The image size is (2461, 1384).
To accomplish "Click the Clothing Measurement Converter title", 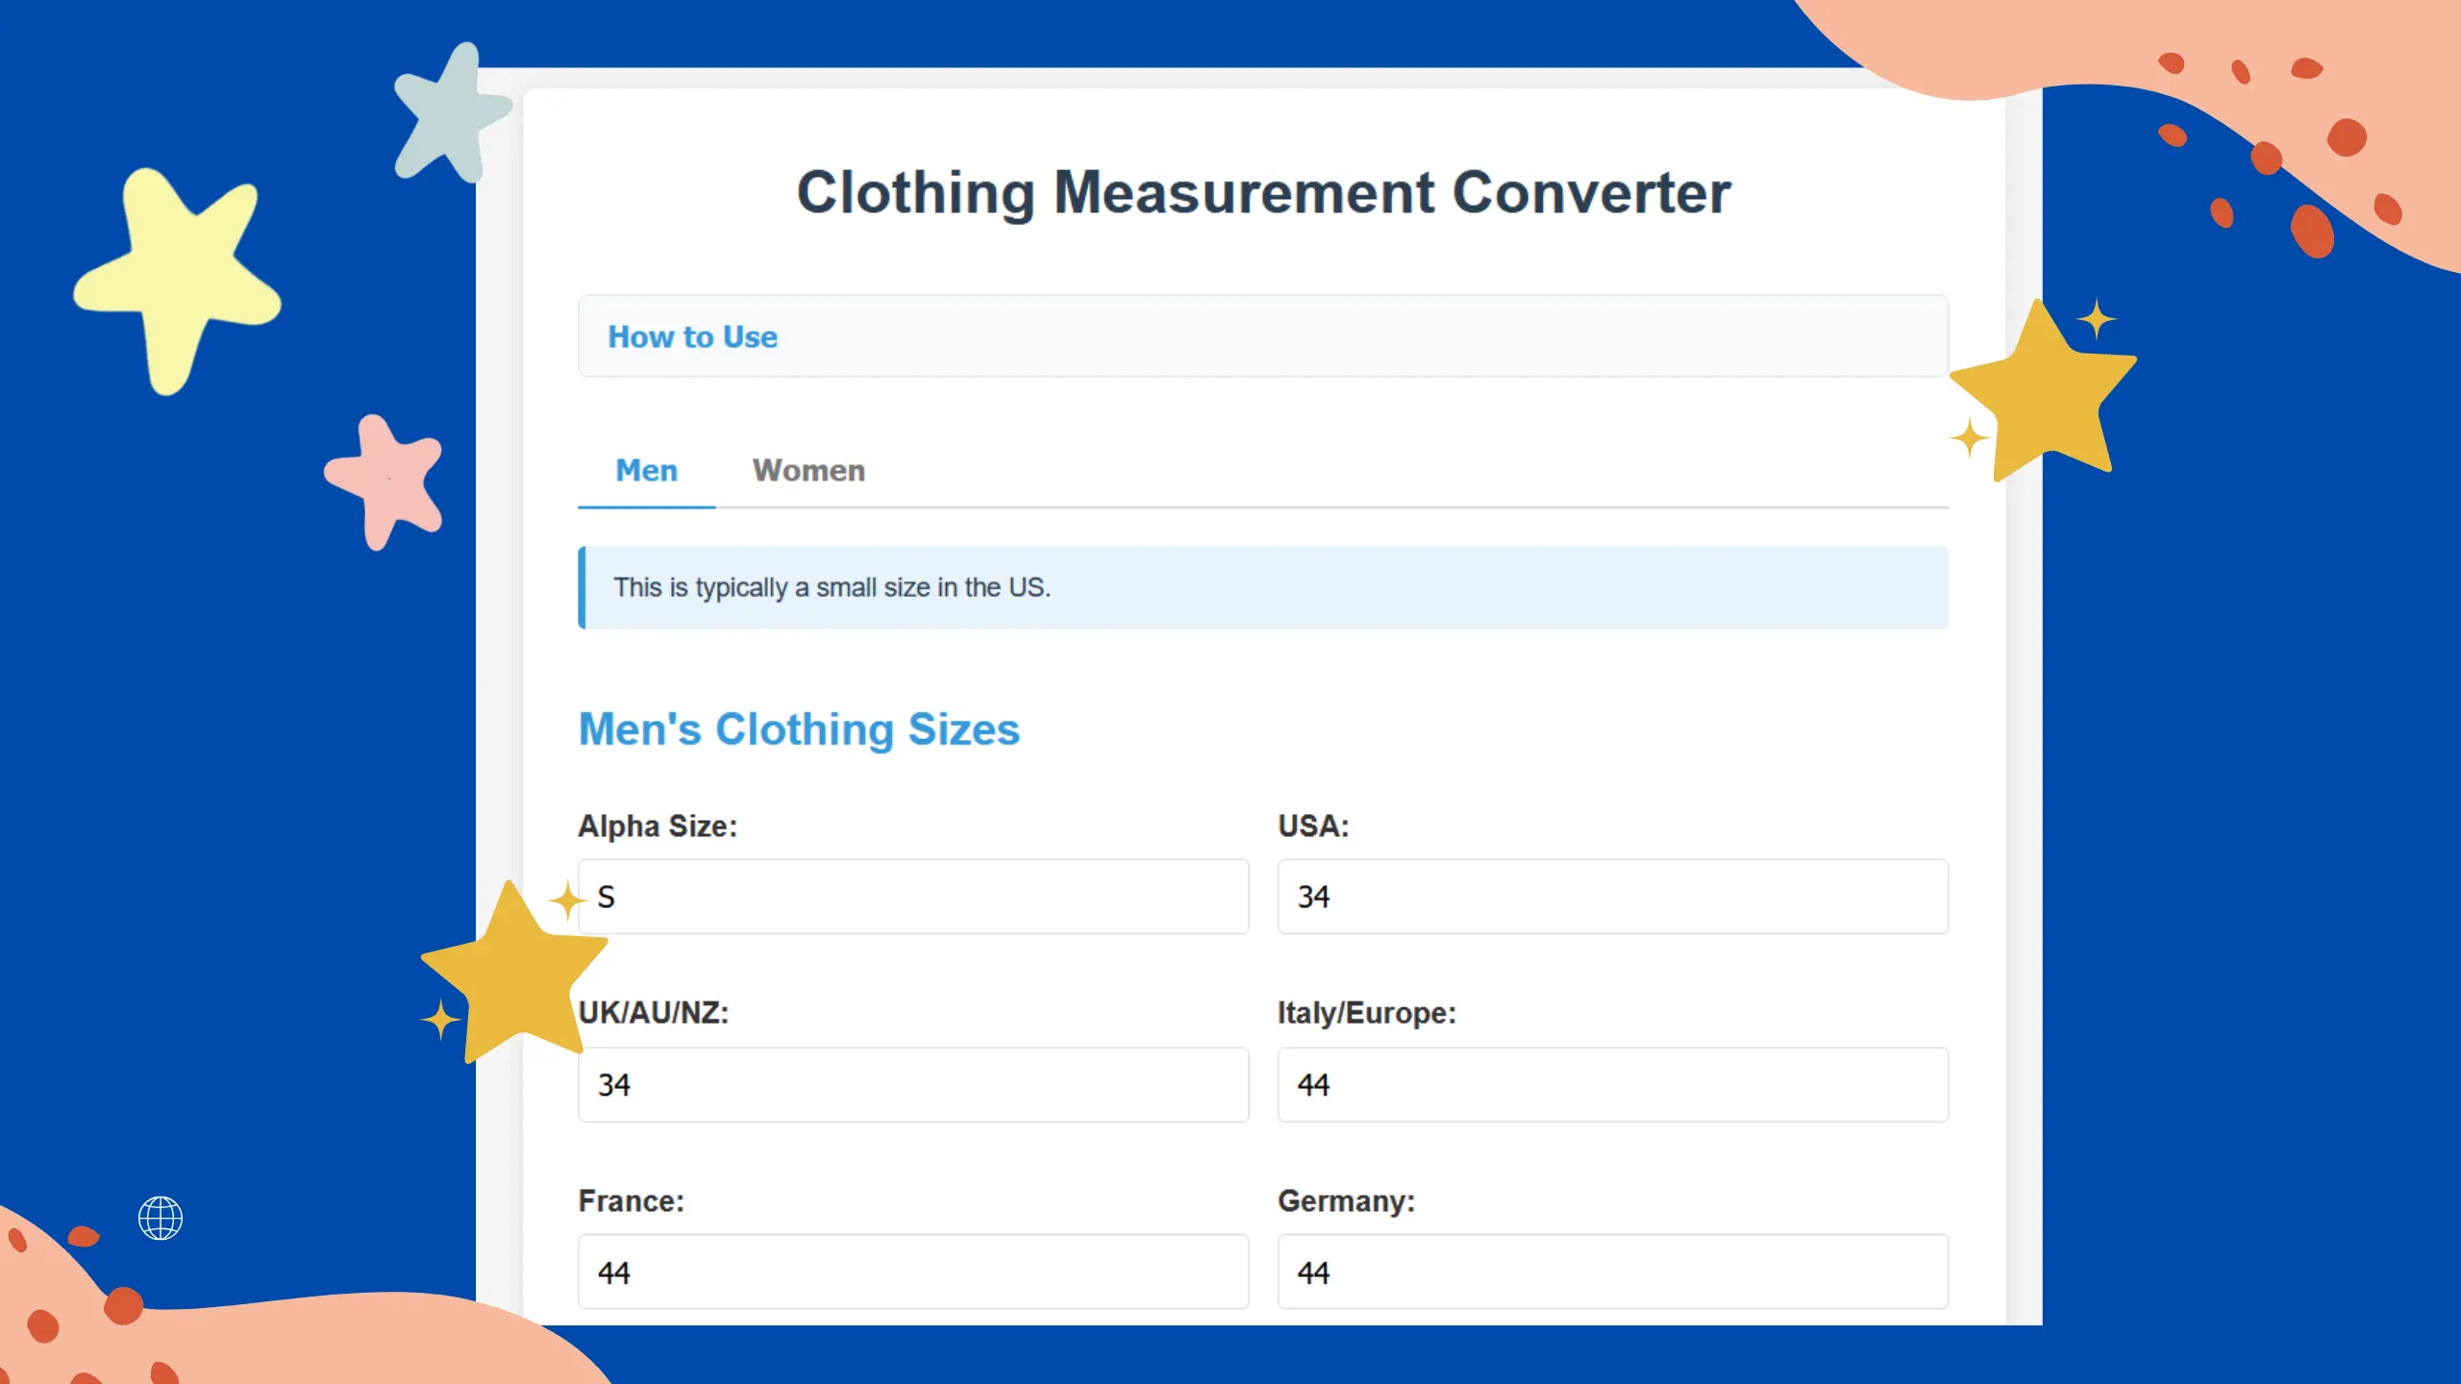I will (1263, 193).
